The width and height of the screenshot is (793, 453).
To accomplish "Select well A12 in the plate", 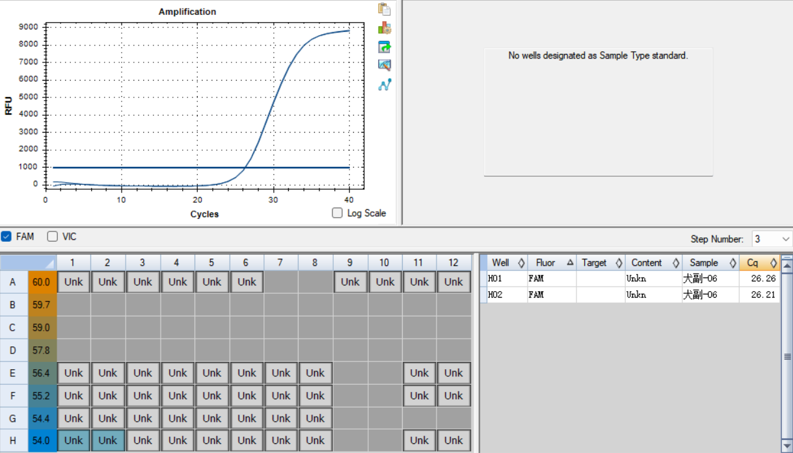I will 453,282.
